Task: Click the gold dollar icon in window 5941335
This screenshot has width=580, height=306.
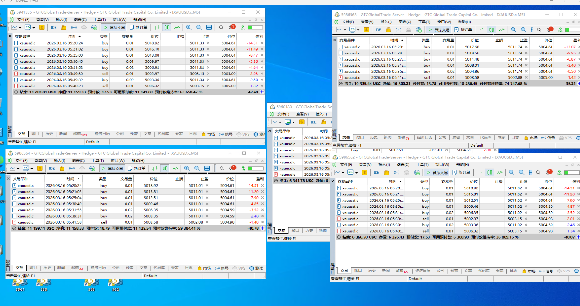Action: coord(42,28)
